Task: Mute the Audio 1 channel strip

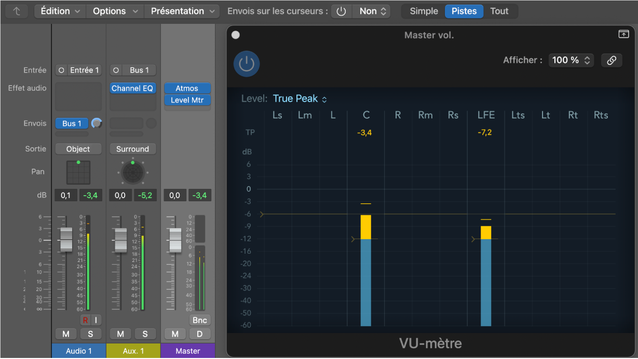Action: click(x=66, y=334)
